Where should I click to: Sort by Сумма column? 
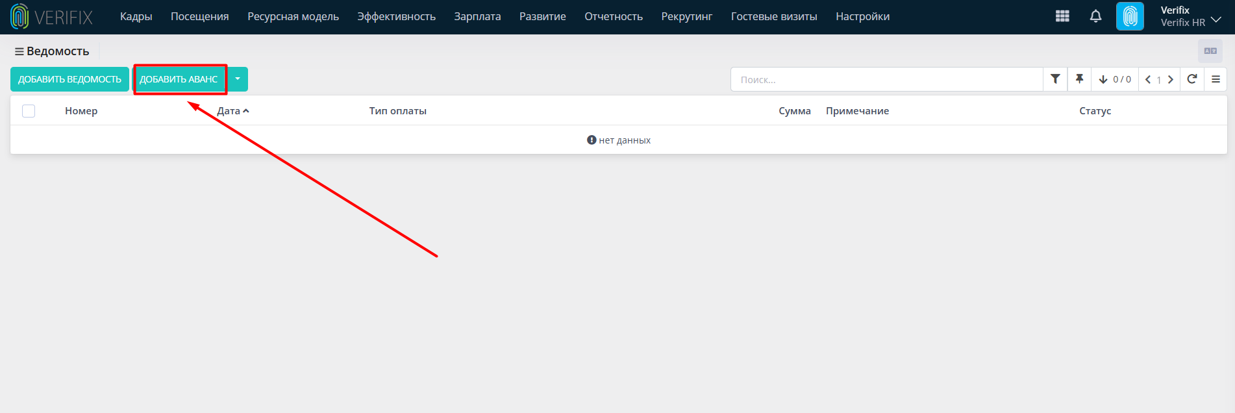click(795, 111)
